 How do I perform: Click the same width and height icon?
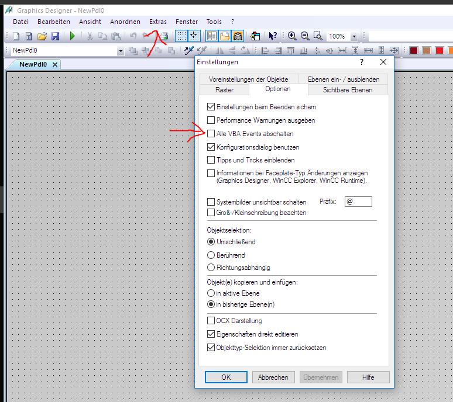(394, 51)
